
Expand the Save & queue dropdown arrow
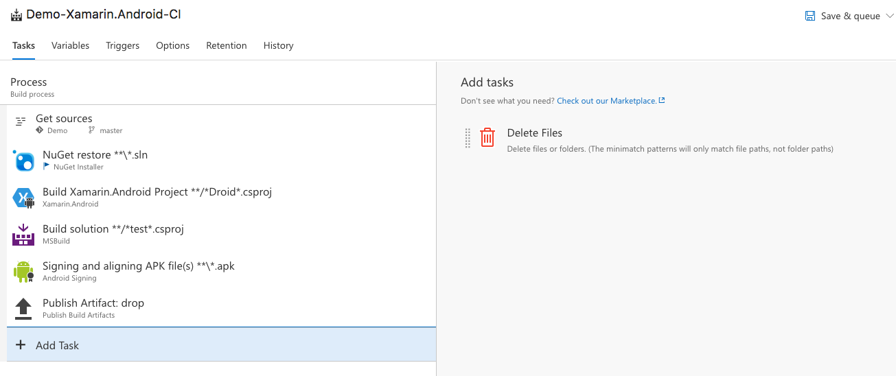click(891, 16)
